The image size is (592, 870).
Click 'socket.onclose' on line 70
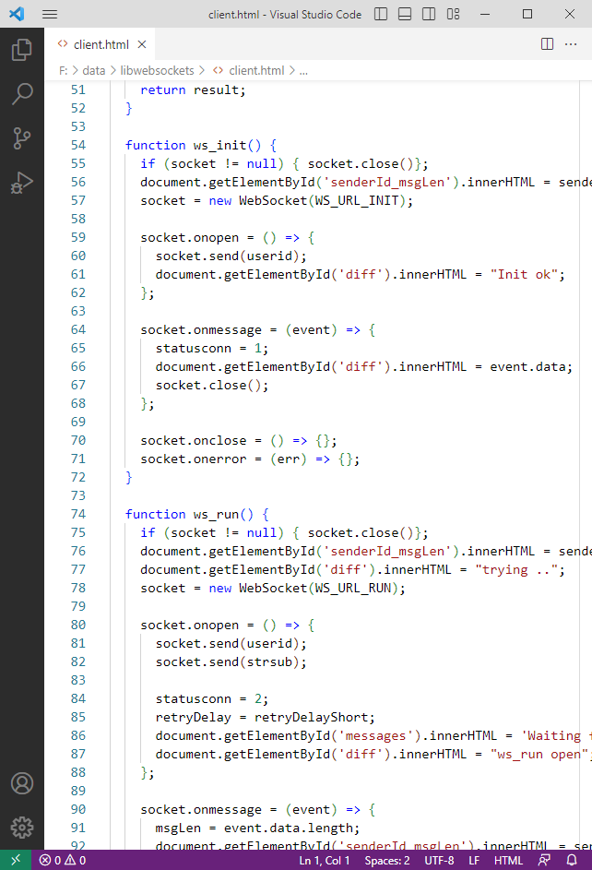pos(193,441)
